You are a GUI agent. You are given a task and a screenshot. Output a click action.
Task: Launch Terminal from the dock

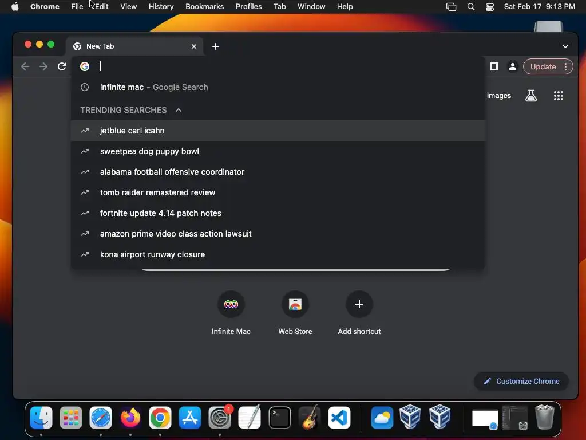click(x=279, y=417)
